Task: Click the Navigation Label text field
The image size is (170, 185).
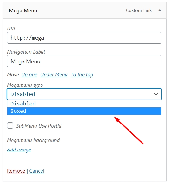Action: tap(84, 61)
